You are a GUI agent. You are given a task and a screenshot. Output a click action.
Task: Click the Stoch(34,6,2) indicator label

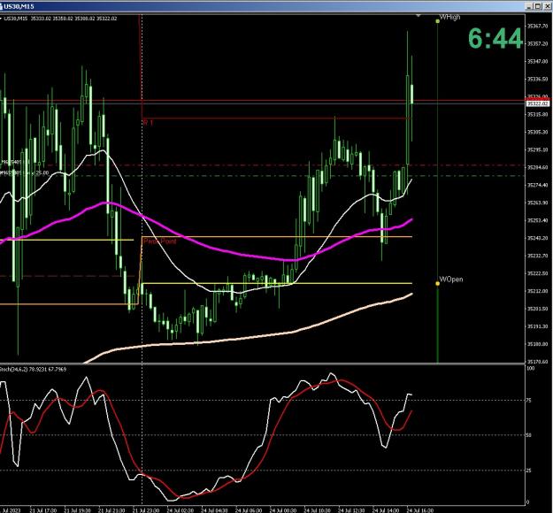(33, 369)
